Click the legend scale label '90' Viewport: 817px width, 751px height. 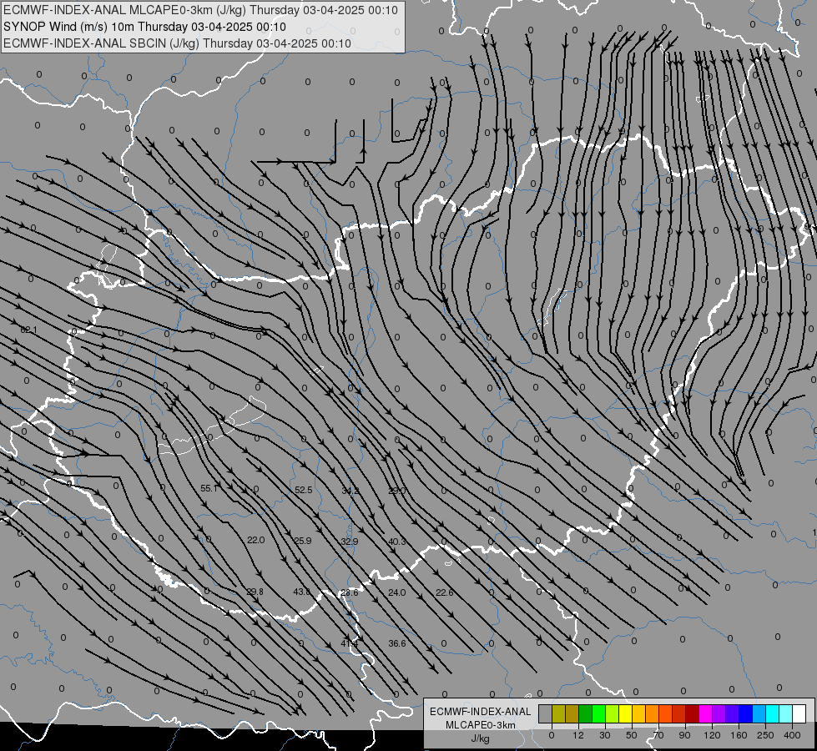pos(684,735)
